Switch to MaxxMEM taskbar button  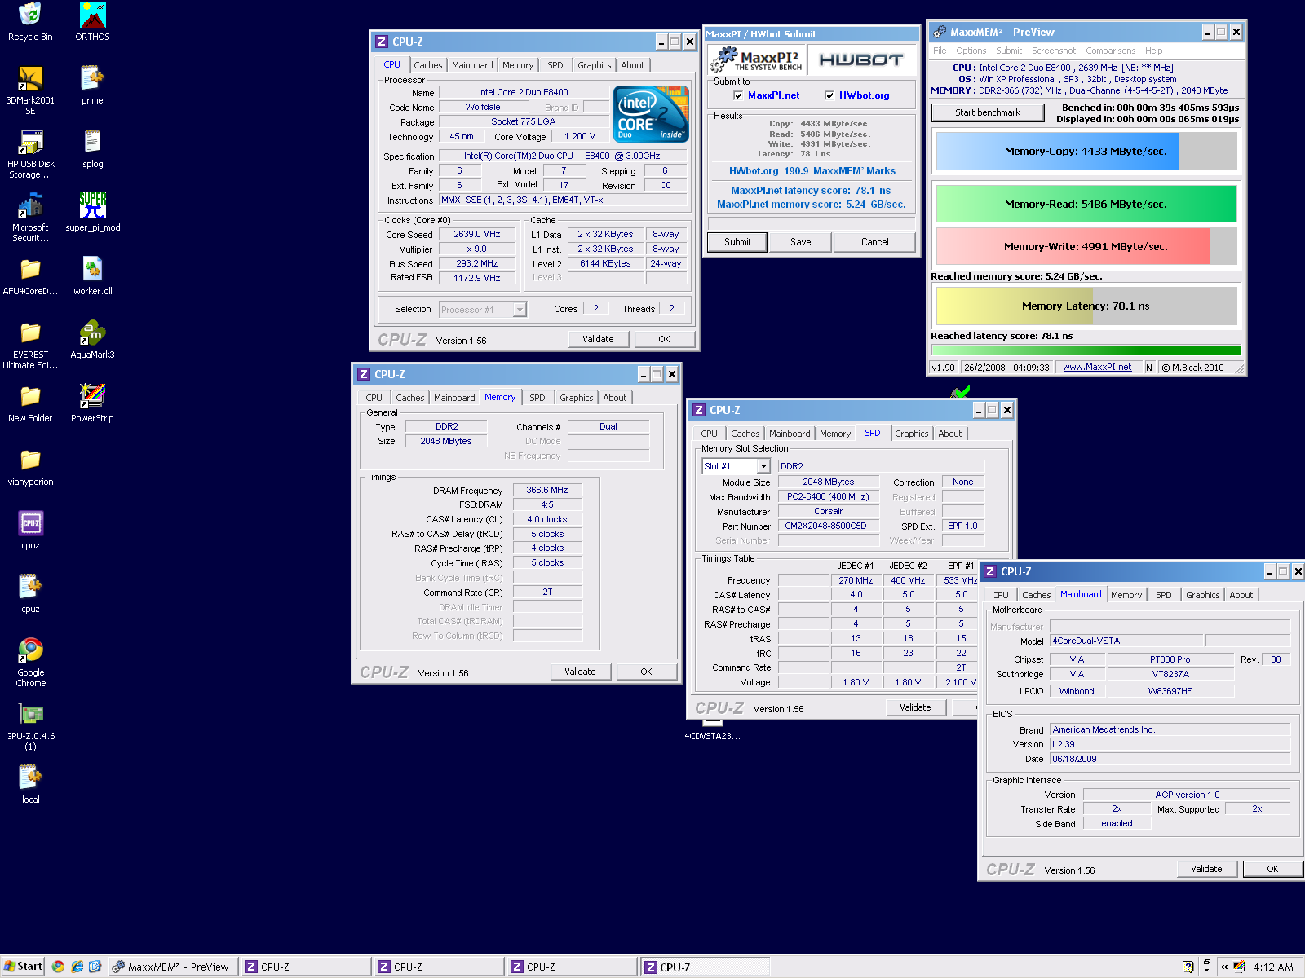[174, 967]
